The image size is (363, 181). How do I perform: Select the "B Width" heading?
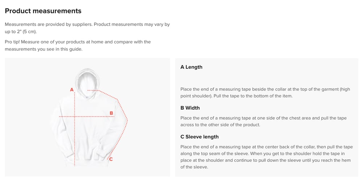point(190,108)
